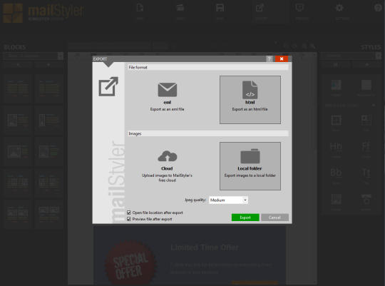Toggle Open file location after export

[128, 213]
